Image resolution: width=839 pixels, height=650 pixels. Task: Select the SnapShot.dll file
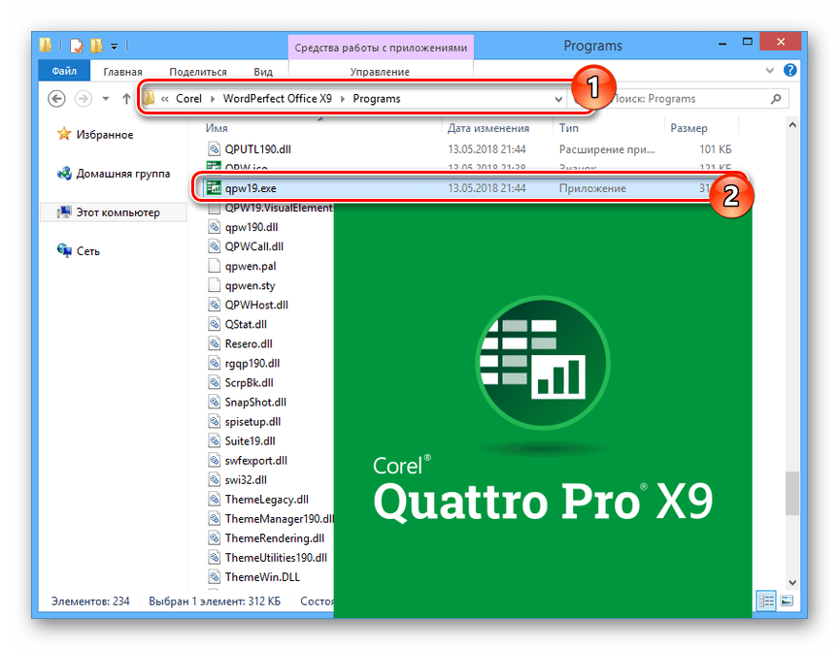click(x=255, y=402)
